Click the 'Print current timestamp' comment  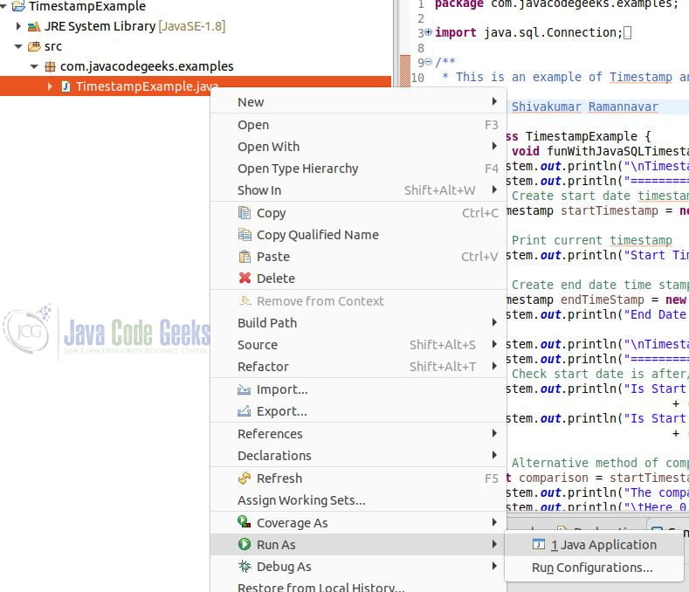(591, 240)
